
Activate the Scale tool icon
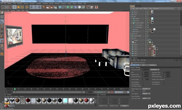click(x=19, y=7)
